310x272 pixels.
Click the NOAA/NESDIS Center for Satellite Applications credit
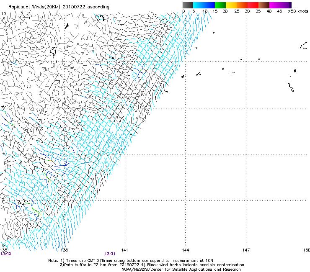pyautogui.click(x=181, y=269)
